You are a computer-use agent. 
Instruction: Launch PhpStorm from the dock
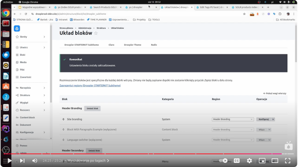click(x=6, y=129)
